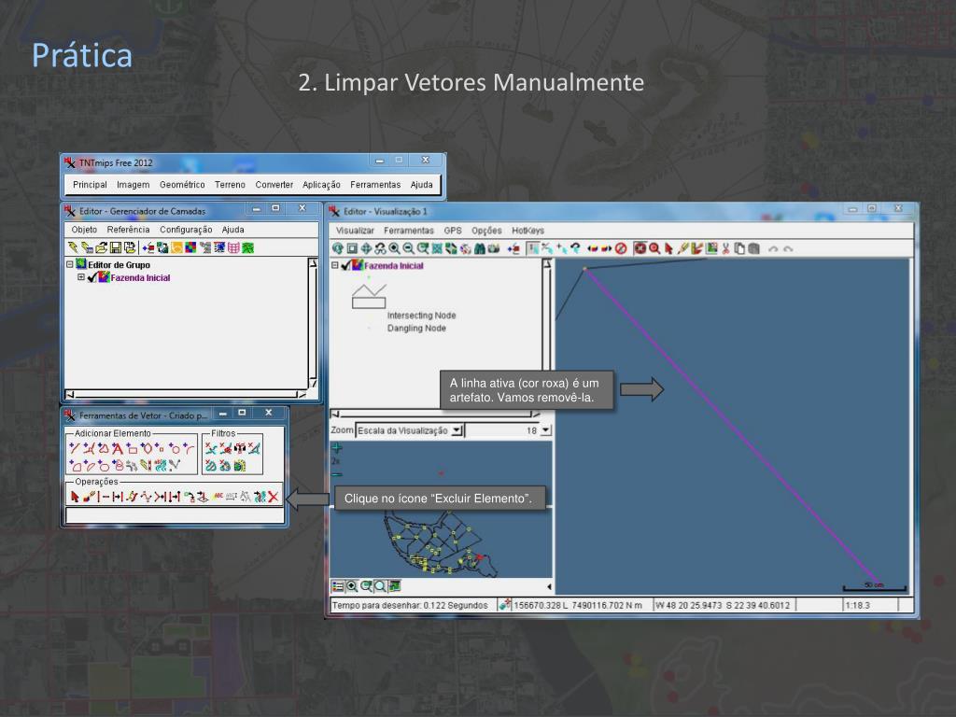
Task: Choose the Add Line tool in Adicionar Elemento
Action: click(x=75, y=449)
